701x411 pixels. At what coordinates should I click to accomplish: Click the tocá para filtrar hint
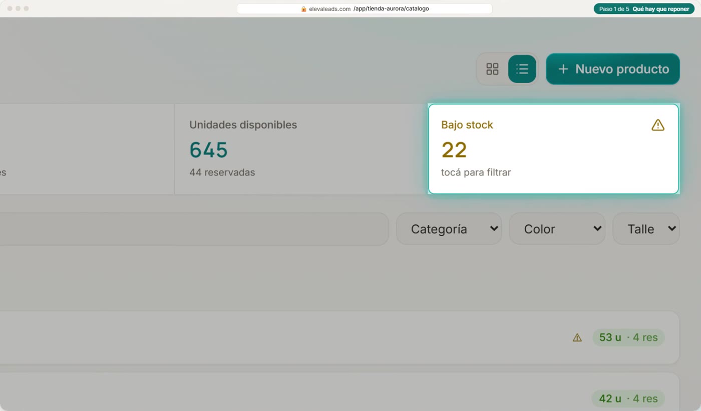click(x=476, y=172)
